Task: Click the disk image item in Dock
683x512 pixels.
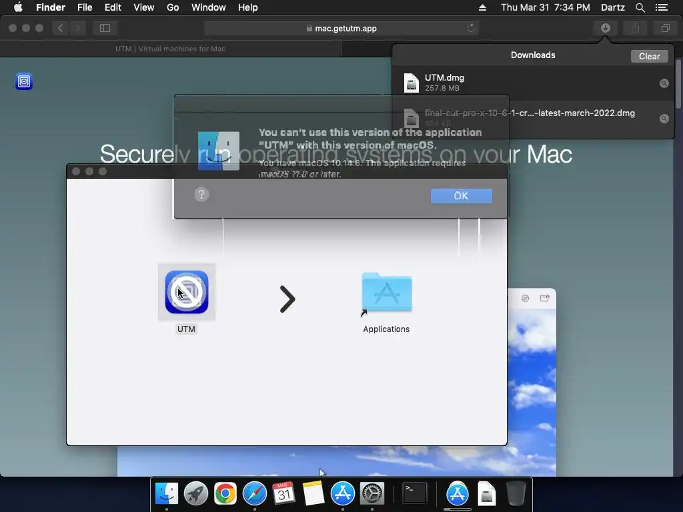Action: point(486,493)
